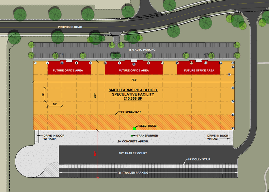Screen dimensions: 269x192
Task: Click the 210,356 SF area text
Action: (x=133, y=99)
